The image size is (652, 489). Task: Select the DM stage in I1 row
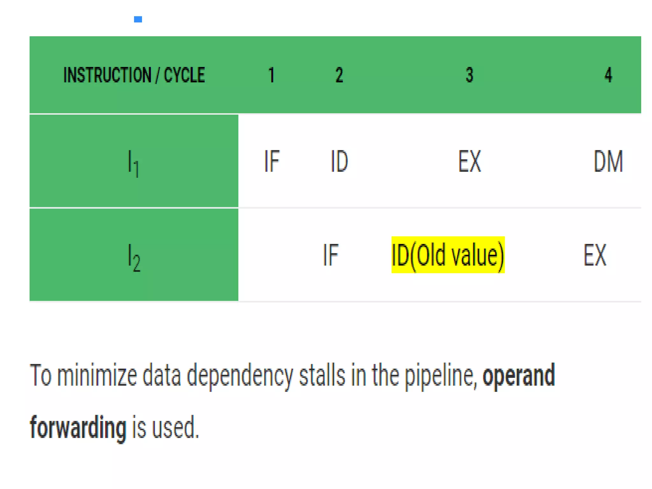click(x=608, y=161)
